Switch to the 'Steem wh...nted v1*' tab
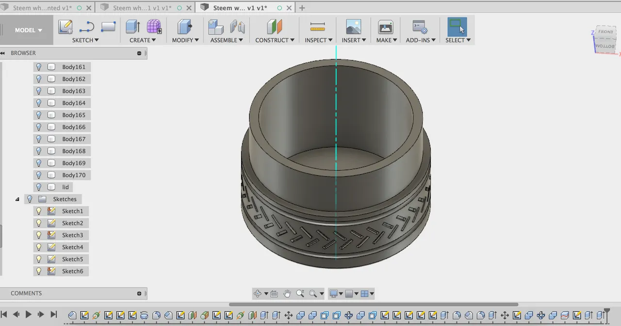Screen dimensions: 621x326 click(42, 8)
